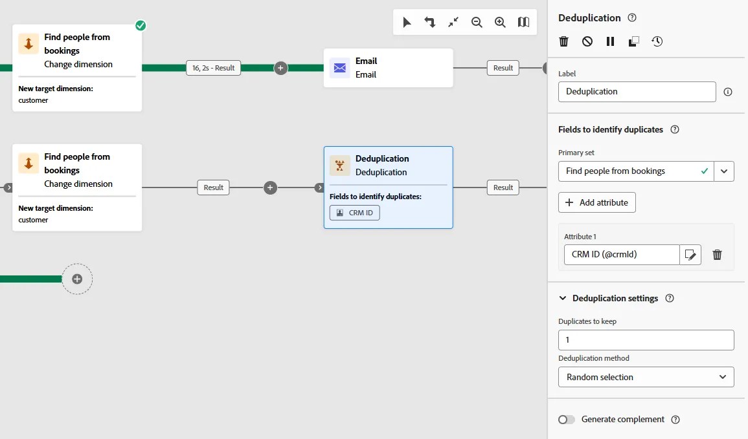The image size is (748, 439).
Task: Click the CRM ID chip in Deduplication node
Action: [x=354, y=213]
